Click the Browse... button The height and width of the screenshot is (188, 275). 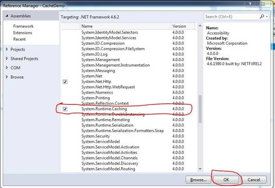click(198, 180)
